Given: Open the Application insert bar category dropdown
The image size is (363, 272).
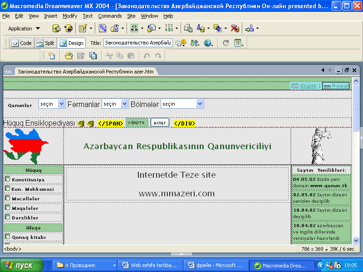Looking at the screenshot, I should 24,29.
